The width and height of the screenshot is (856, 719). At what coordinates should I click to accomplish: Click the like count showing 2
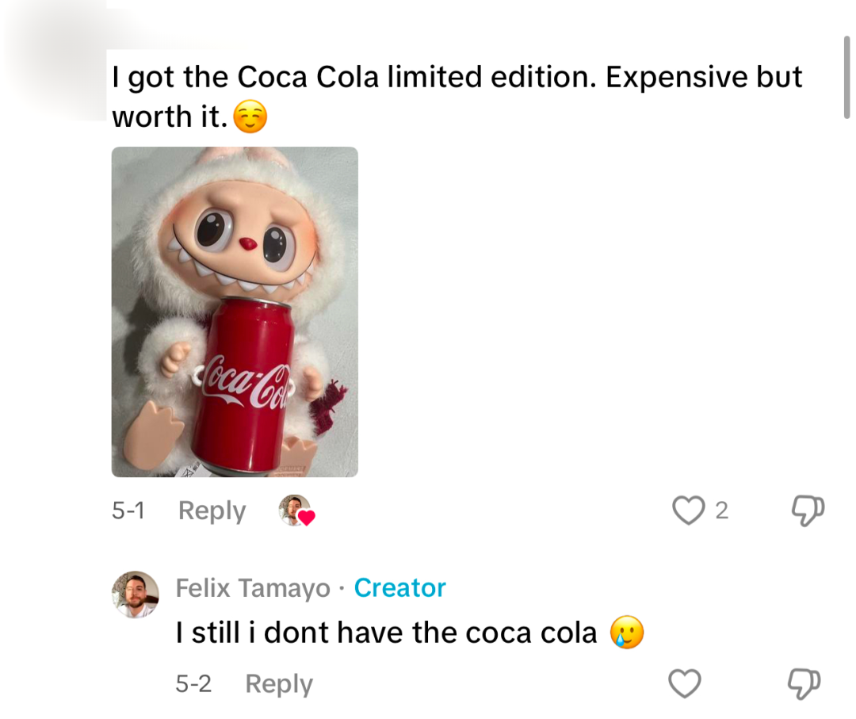pyautogui.click(x=722, y=511)
